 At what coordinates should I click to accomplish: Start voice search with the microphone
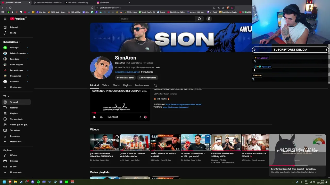[209, 19]
